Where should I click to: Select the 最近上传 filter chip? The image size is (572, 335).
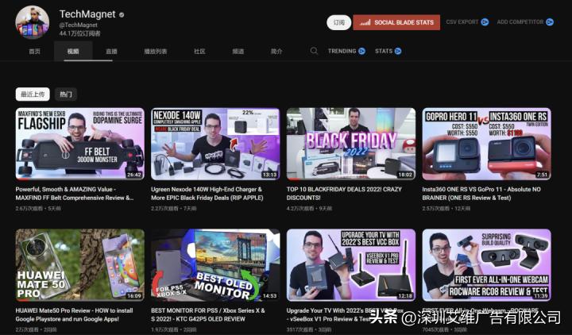(x=33, y=94)
